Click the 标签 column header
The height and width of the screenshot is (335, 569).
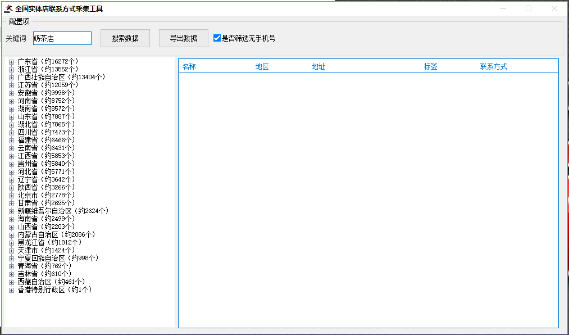click(x=431, y=66)
